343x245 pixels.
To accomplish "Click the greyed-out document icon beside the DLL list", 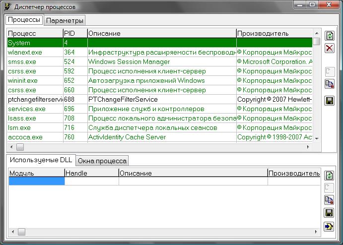I will pyautogui.click(x=329, y=187).
